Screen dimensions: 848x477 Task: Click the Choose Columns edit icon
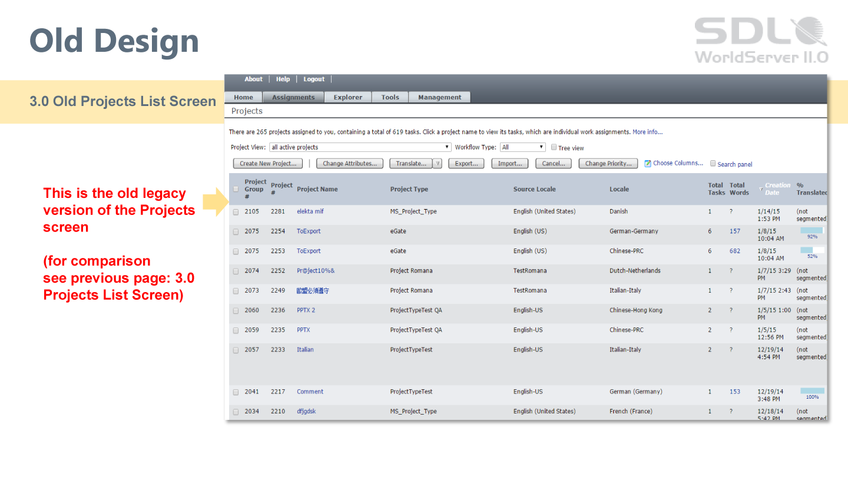(x=648, y=164)
